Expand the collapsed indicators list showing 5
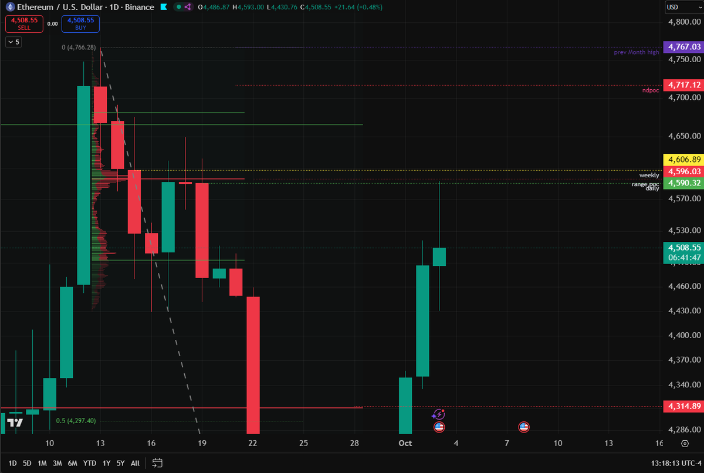704x473 pixels. (13, 42)
